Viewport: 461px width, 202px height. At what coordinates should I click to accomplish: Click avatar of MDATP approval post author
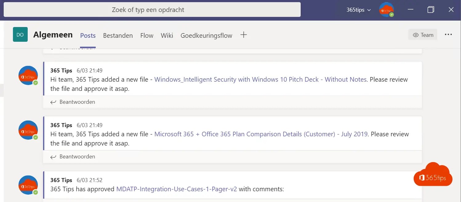click(x=28, y=185)
